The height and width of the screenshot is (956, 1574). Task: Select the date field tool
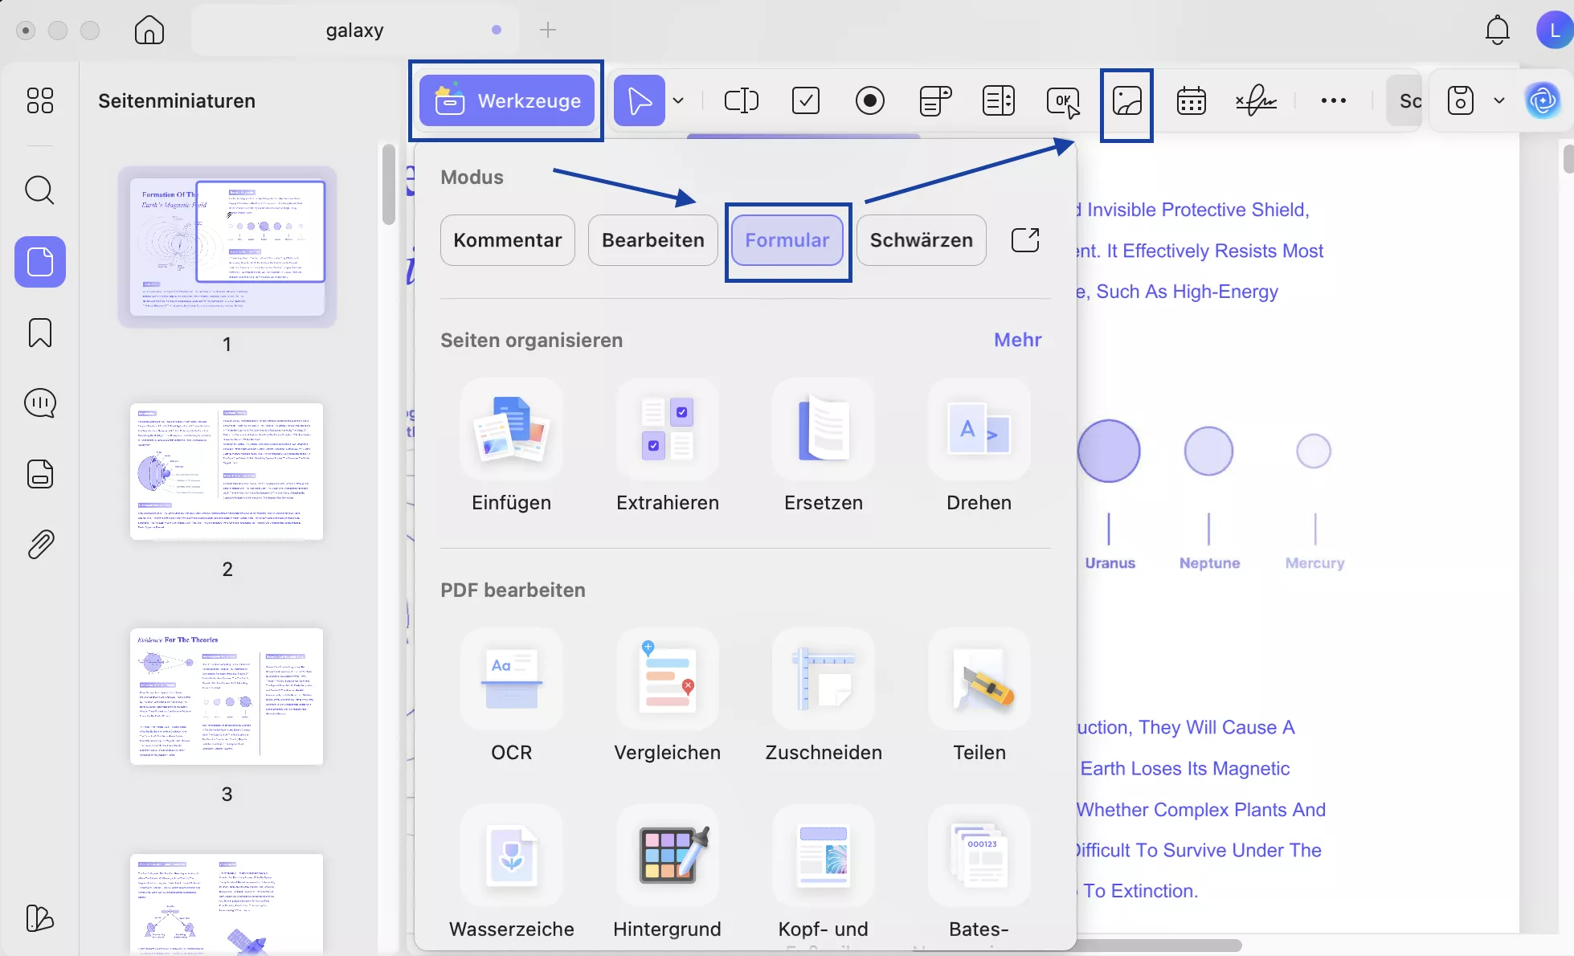point(1191,101)
